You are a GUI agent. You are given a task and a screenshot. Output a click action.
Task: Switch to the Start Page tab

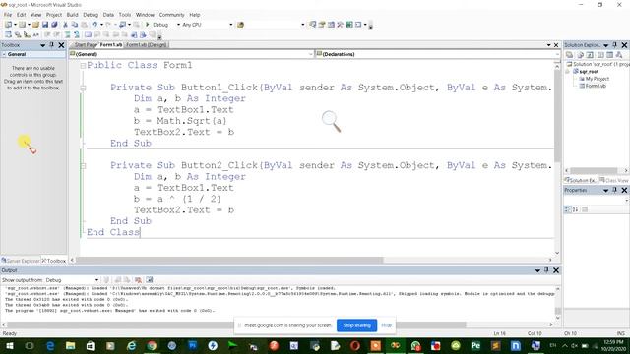(x=86, y=45)
